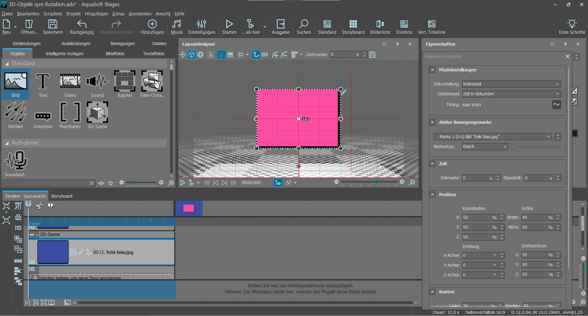Open the Assistenten menu
Screen dimensions: 588x316
tap(140, 14)
